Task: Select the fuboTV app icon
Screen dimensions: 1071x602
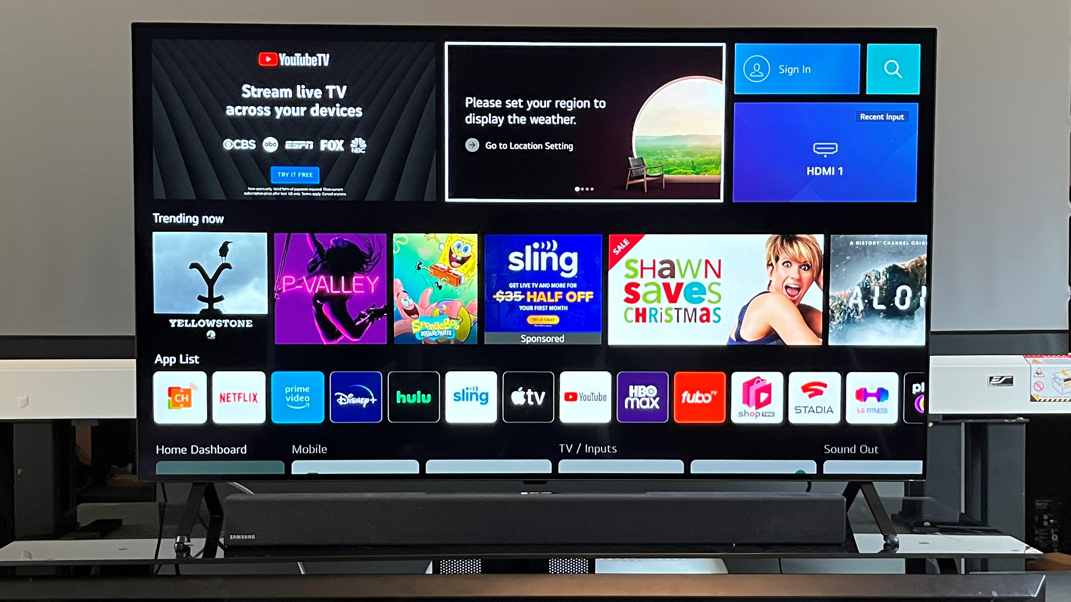Action: [699, 397]
